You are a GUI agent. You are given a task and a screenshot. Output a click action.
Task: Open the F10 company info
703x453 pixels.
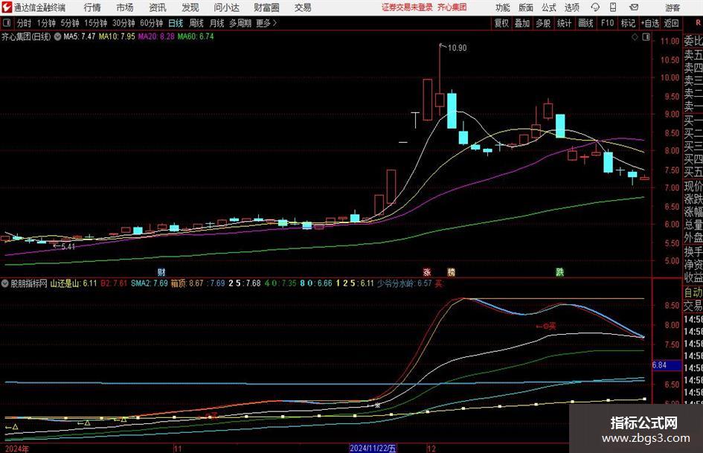point(608,23)
